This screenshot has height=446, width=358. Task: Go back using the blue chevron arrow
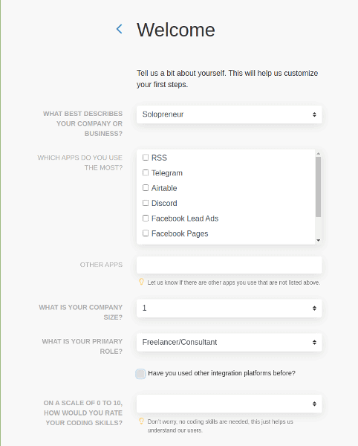120,29
